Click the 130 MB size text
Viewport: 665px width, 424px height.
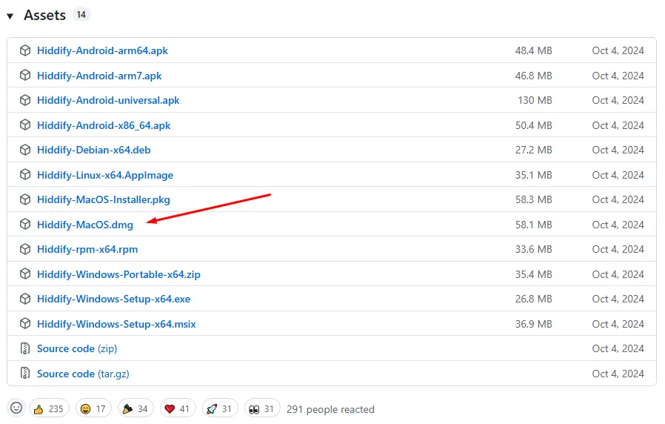click(x=535, y=100)
